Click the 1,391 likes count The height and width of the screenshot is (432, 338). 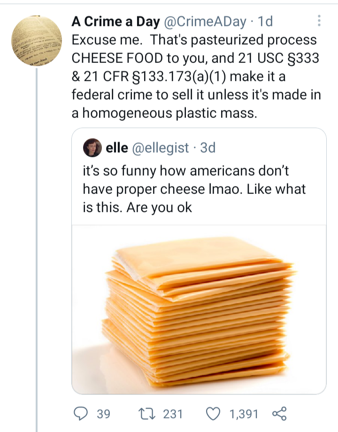pos(244,414)
